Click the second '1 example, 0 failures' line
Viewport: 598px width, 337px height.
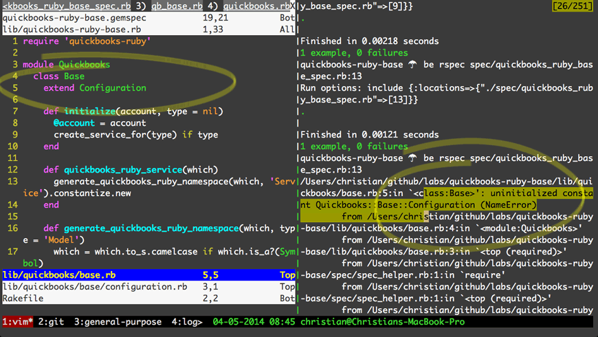pyautogui.click(x=354, y=146)
